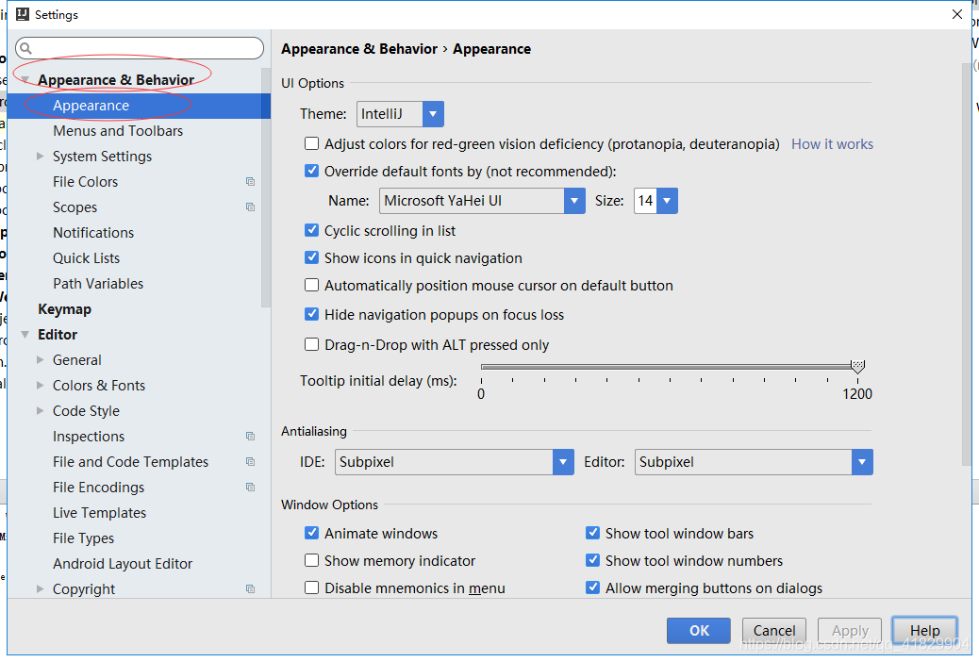Open the font Name dropdown
Image resolution: width=979 pixels, height=662 pixels.
point(574,201)
